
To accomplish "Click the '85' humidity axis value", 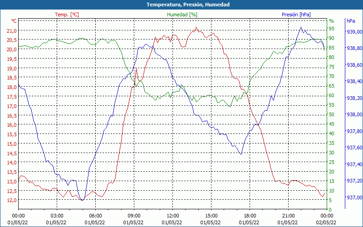I will tap(332, 48).
